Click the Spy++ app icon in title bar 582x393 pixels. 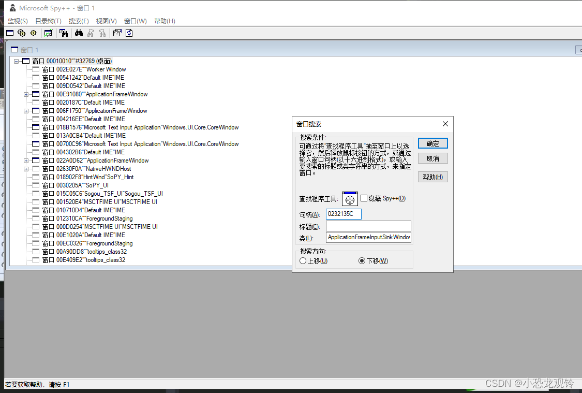point(12,8)
